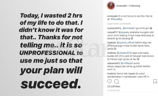The width and height of the screenshot is (158, 96).
Task: Open the erniezakri username in the header
Action: pos(122,6)
